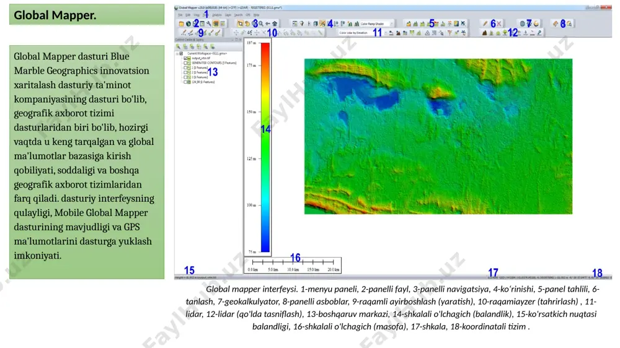Toggle the highlighted hill shading percent icon
620x348 pixels.
(322, 24)
